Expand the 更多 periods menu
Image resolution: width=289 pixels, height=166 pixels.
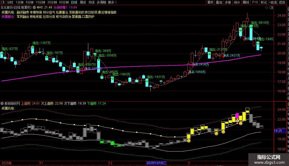(x=112, y=2)
